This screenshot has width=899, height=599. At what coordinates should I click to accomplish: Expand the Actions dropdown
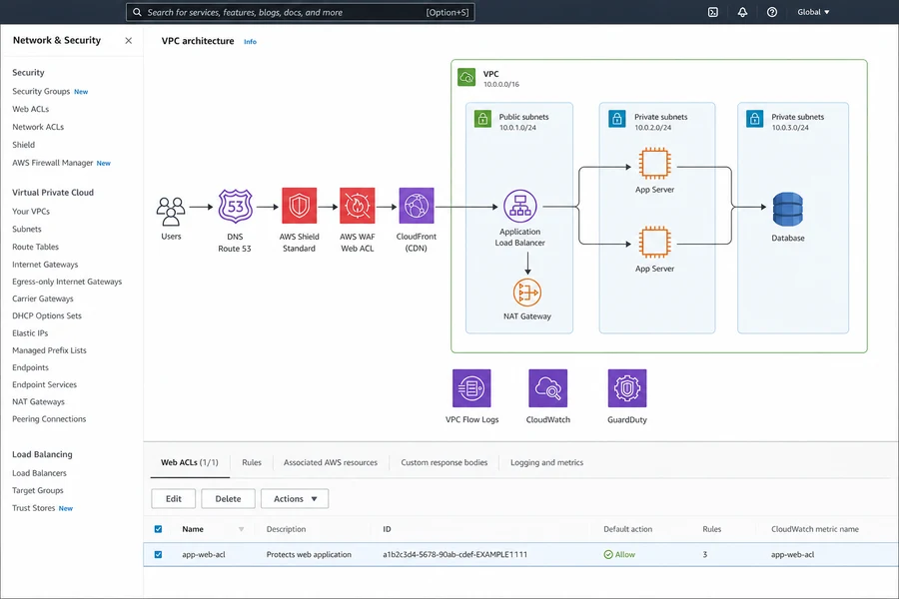click(x=295, y=499)
